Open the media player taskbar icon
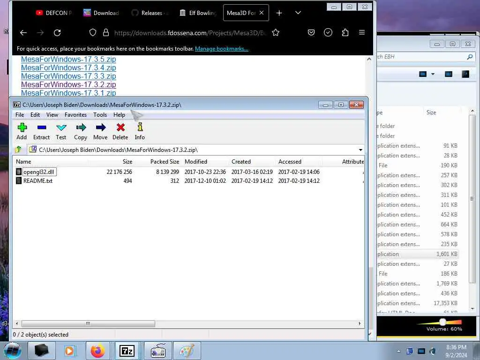 [x=69, y=351]
